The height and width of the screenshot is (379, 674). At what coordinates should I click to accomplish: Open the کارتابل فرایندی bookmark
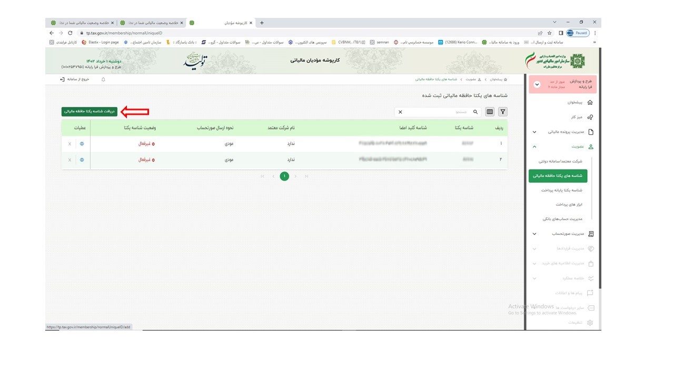63,42
